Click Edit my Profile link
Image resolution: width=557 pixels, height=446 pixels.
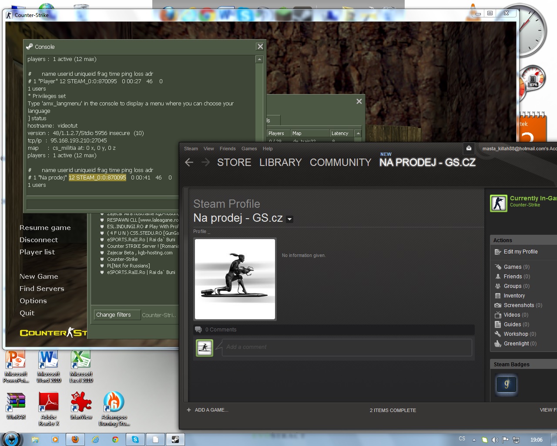point(520,252)
